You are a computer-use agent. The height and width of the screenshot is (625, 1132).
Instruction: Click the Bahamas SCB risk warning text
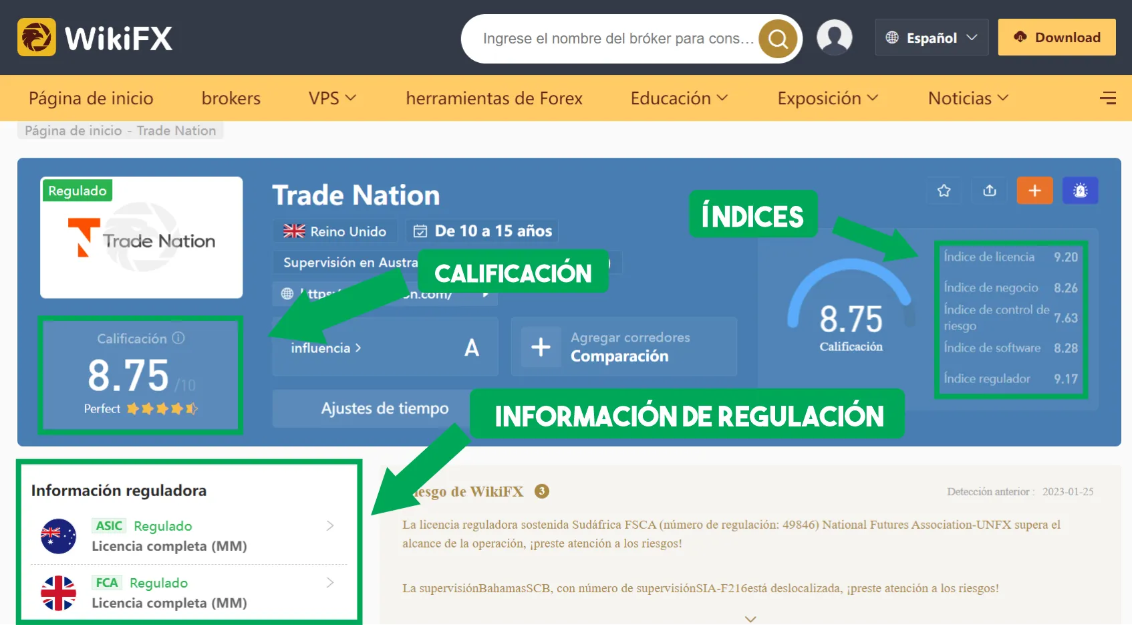coord(700,588)
